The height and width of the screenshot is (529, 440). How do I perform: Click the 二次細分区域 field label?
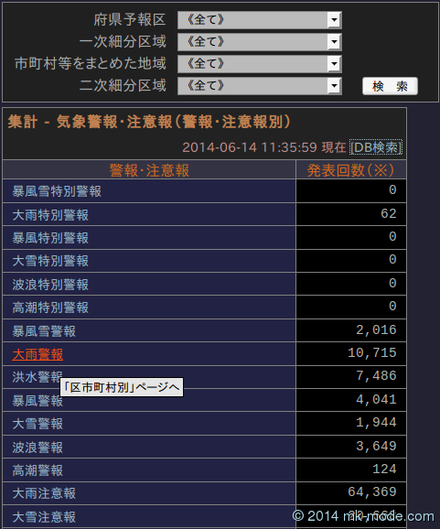[x=123, y=85]
